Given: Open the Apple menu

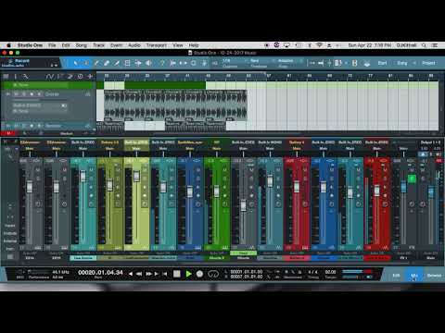Looking at the screenshot, I should pyautogui.click(x=9, y=45).
